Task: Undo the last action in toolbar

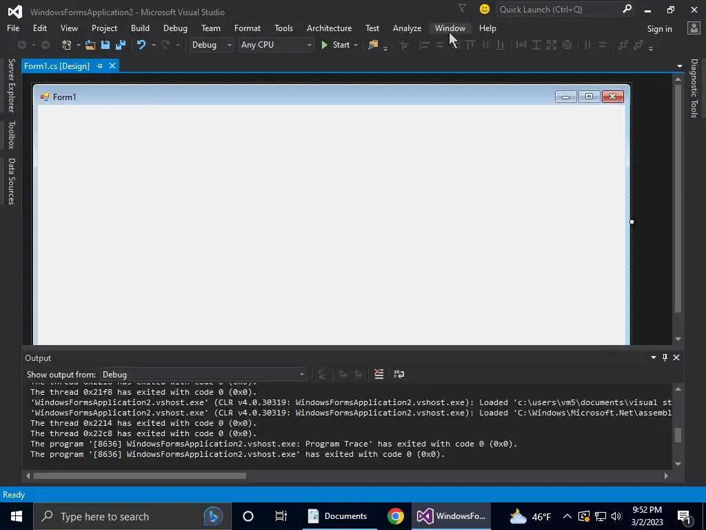Action: click(141, 45)
